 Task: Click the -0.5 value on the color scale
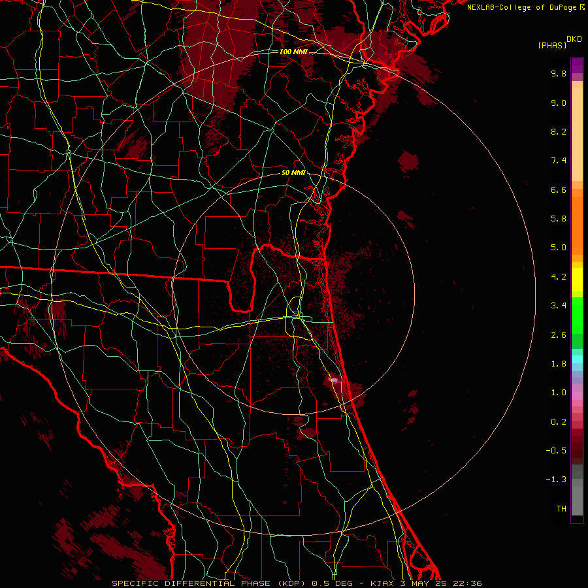[556, 451]
